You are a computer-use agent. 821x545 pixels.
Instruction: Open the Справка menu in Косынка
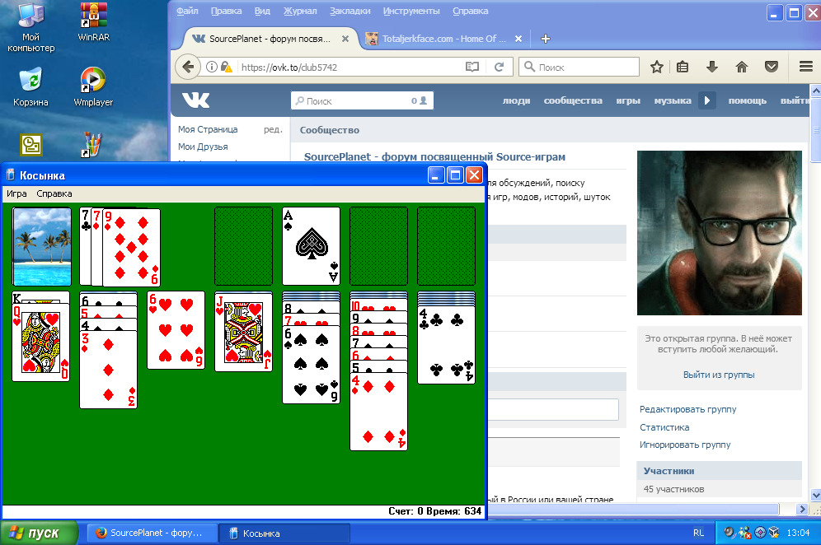pyautogui.click(x=54, y=193)
